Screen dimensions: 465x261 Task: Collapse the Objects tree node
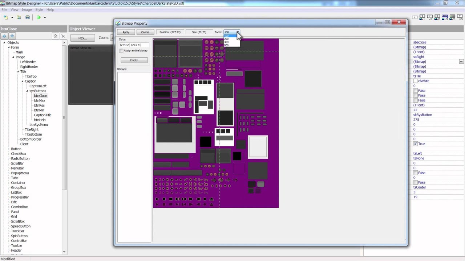4,42
